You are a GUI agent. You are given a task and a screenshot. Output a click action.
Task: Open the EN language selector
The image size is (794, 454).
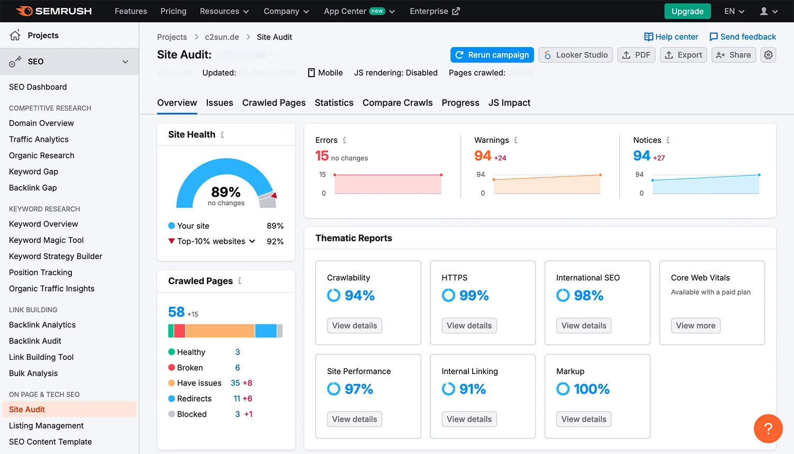734,11
